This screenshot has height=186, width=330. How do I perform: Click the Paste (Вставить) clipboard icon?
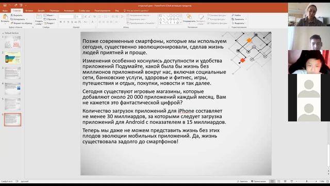pyautogui.click(x=5, y=17)
